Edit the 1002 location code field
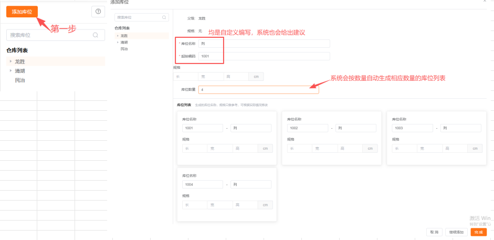The height and width of the screenshot is (240, 494). pos(308,128)
